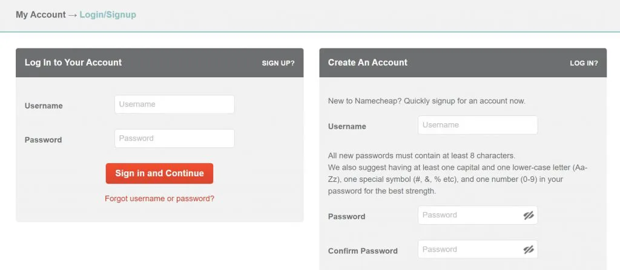Click the Username label in the login form
Image resolution: width=620 pixels, height=270 pixels.
tap(44, 106)
